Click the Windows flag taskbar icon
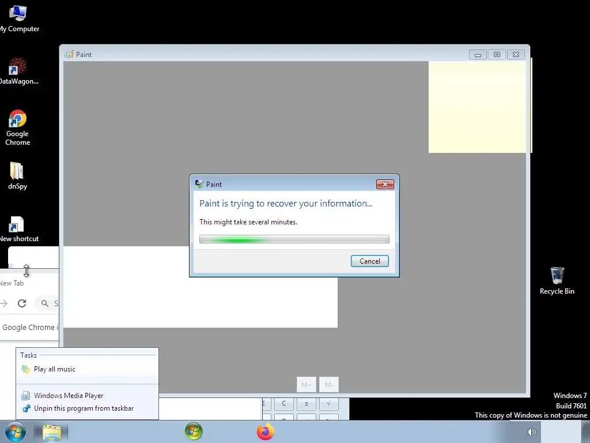 (x=194, y=431)
